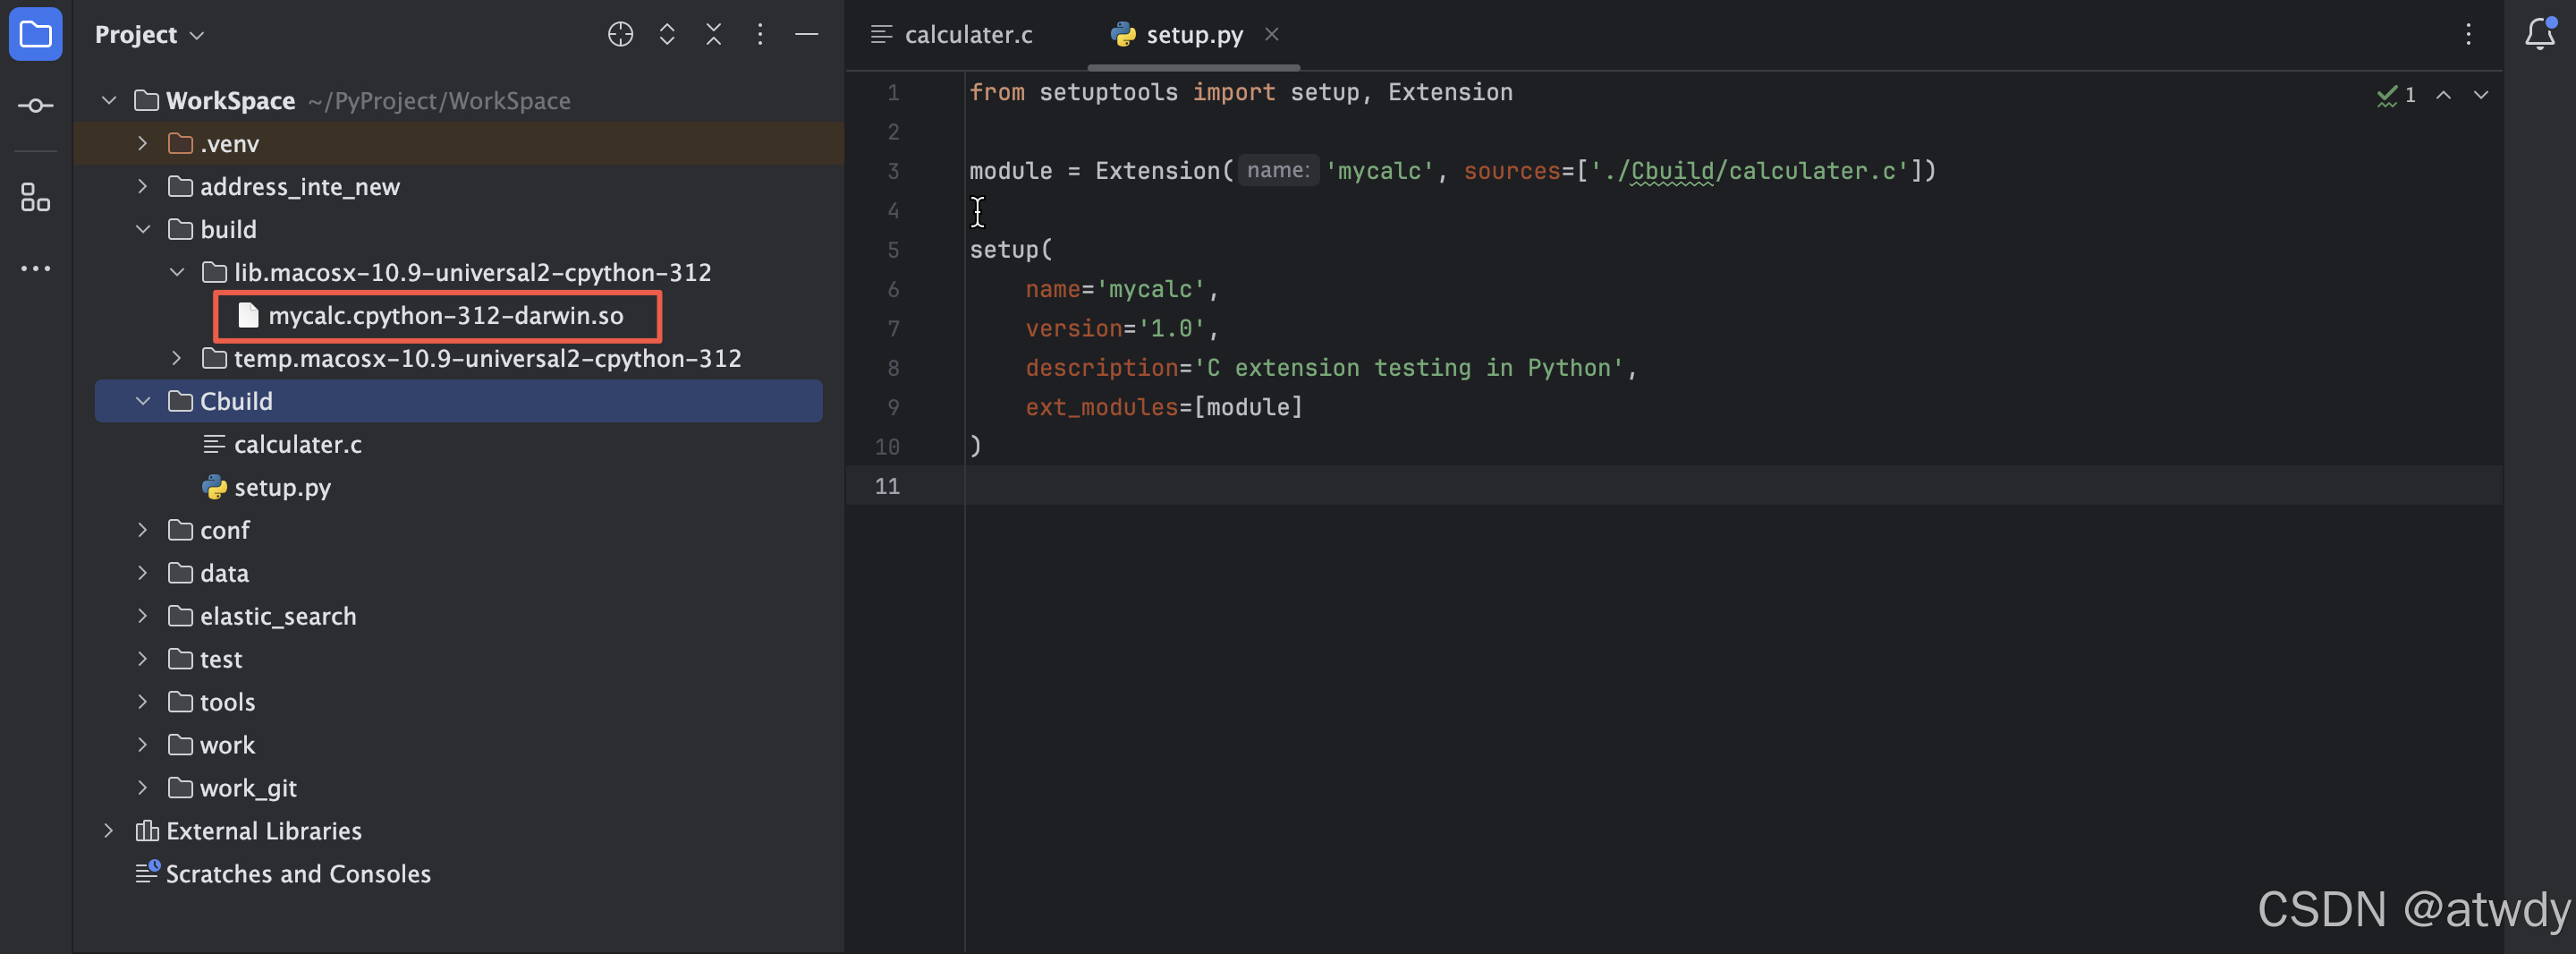Select the Cbuild folder row
The image size is (2576, 954).
pos(459,402)
